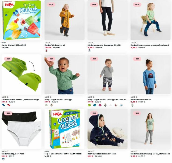Screen dimensions: 172x163
Task: Select the Mädchen Jeans-Leggings variant icon
Action: pyautogui.click(x=89, y=51)
